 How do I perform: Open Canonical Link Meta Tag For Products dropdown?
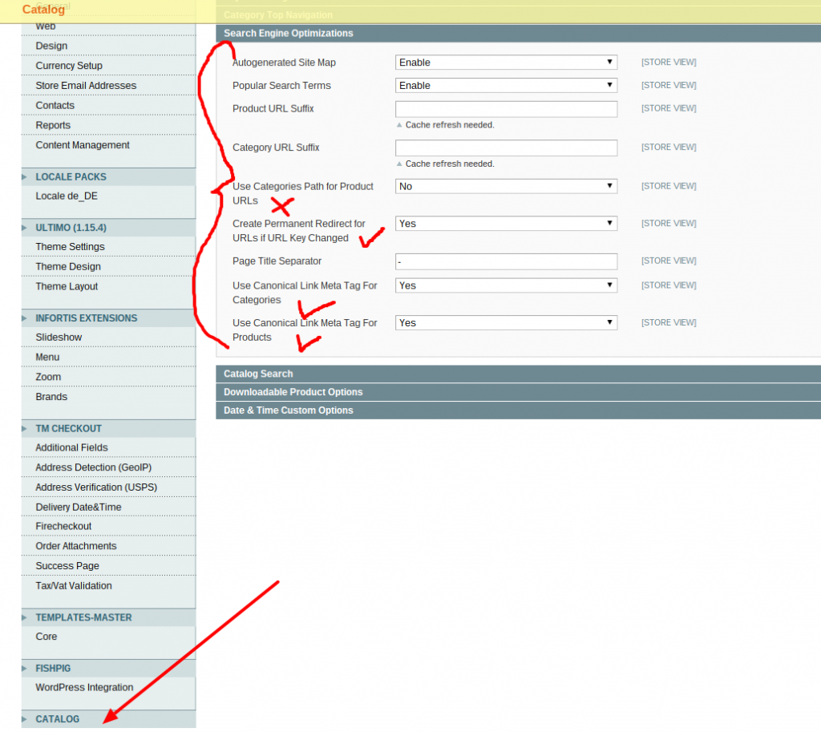point(506,323)
